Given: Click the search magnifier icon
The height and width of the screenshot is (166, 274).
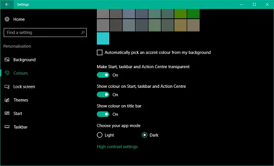Looking at the screenshot, I should click(x=83, y=32).
